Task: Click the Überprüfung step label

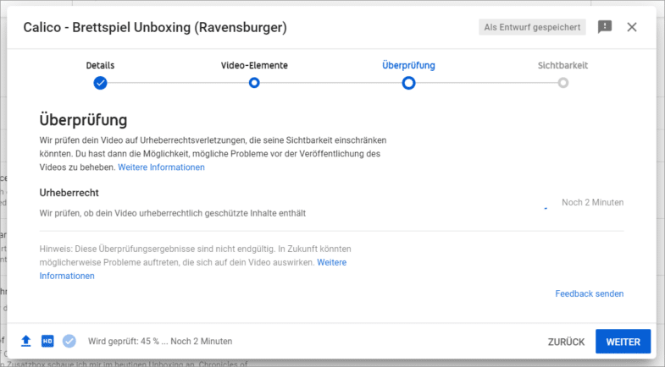Action: point(408,65)
